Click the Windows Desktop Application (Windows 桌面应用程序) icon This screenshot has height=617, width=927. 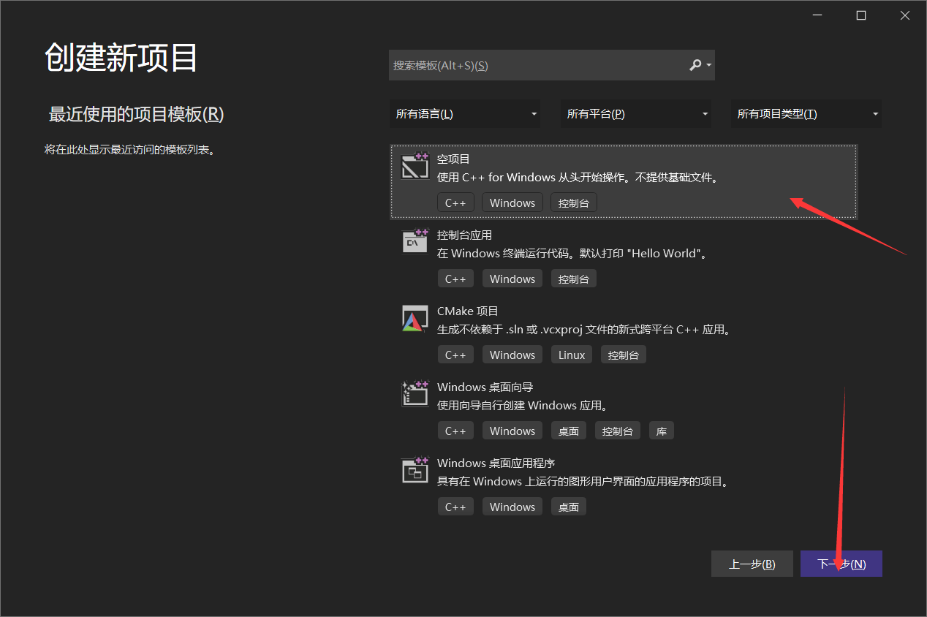coord(415,469)
